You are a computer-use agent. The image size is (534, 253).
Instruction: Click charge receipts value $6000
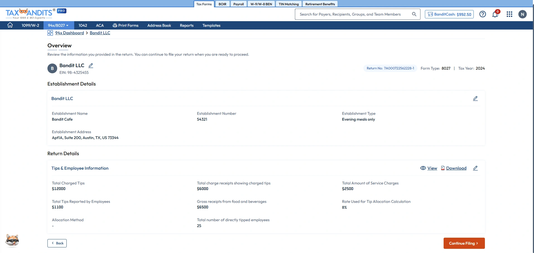203,189
